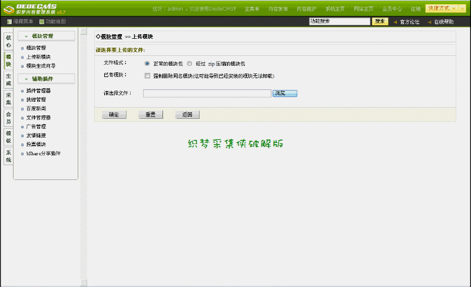Collapse the 模块管理 sidebar section
The height and width of the screenshot is (287, 471).
click(x=26, y=36)
